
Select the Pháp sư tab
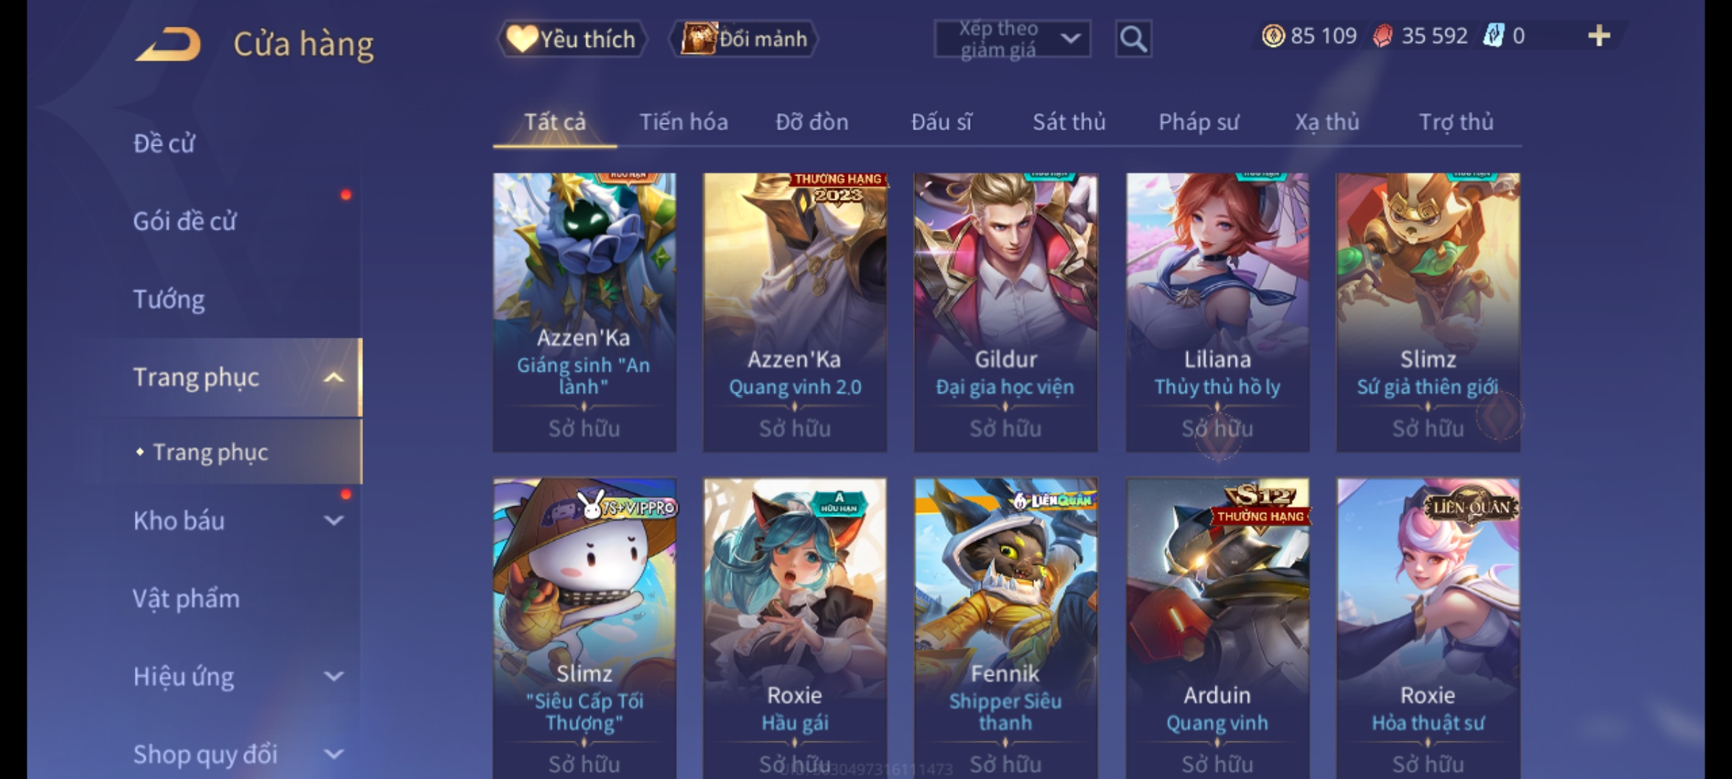click(1199, 122)
